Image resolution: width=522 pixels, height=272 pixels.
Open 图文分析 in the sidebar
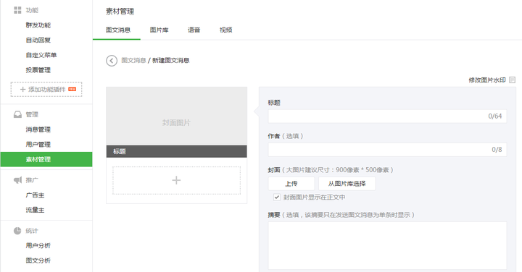click(x=38, y=260)
